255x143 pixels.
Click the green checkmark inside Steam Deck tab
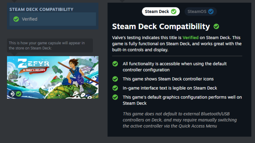point(173,11)
